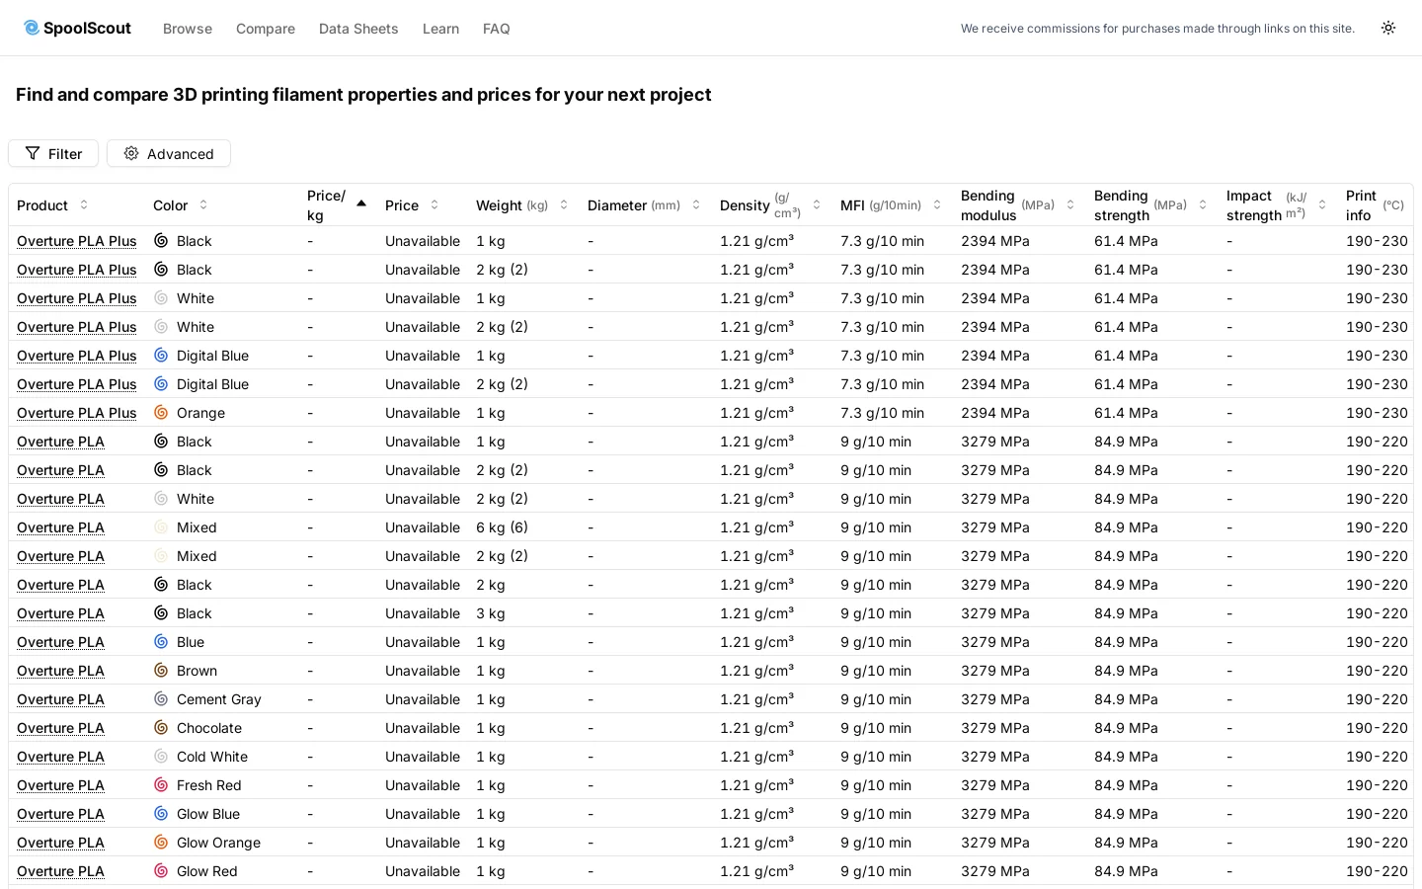Select the "3 kg" weight cell

tap(491, 613)
